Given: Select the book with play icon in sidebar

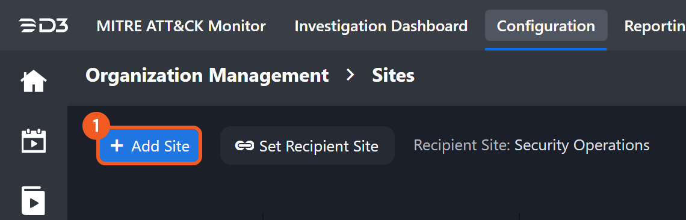Looking at the screenshot, I should [34, 201].
